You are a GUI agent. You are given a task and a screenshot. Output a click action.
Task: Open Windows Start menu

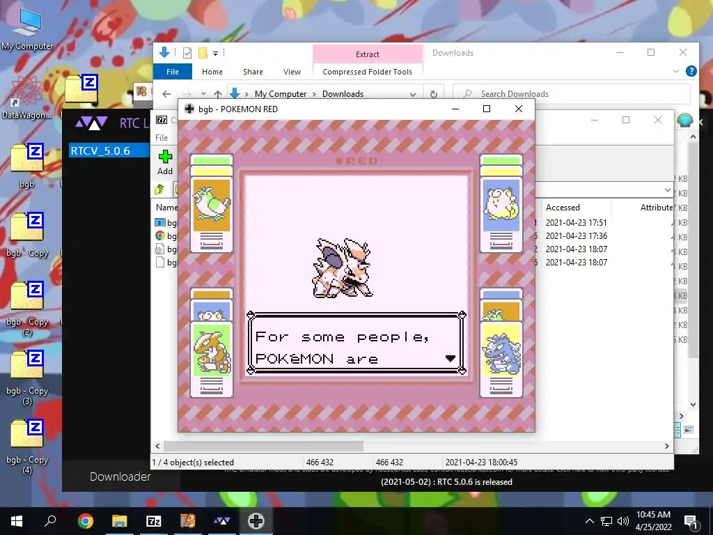click(x=17, y=521)
